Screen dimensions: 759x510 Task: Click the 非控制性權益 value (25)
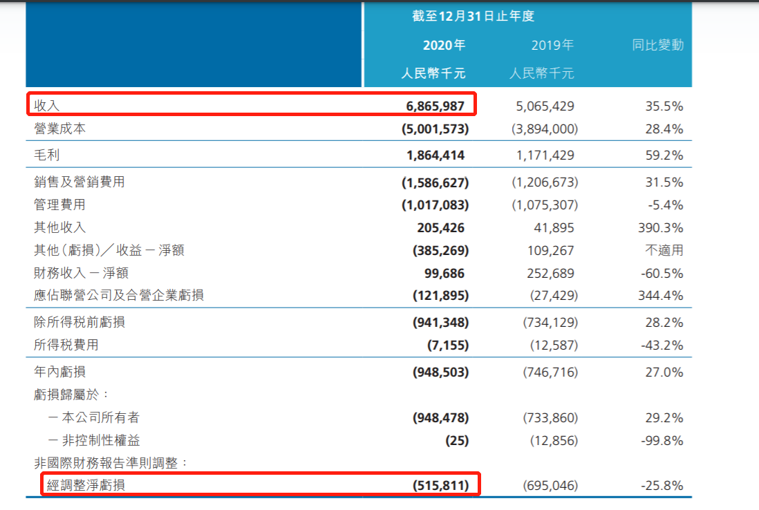click(x=457, y=440)
